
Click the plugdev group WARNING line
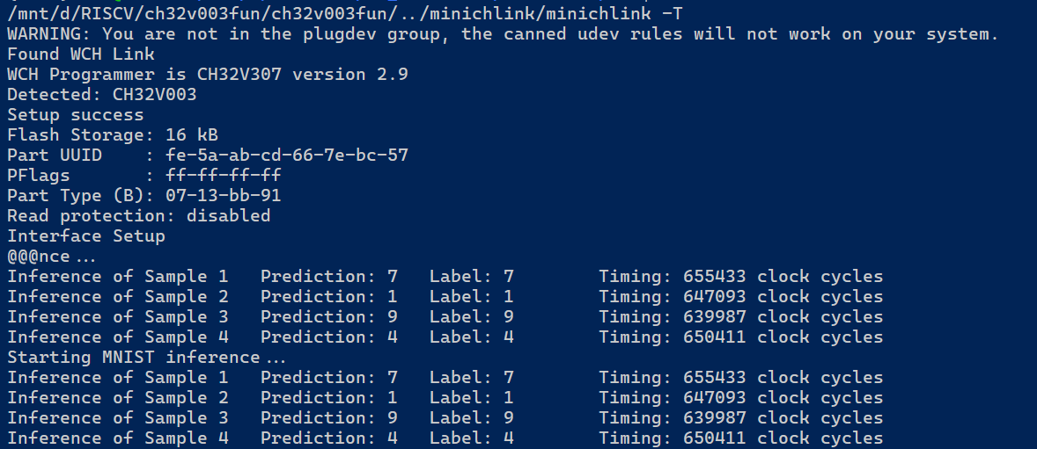[503, 34]
